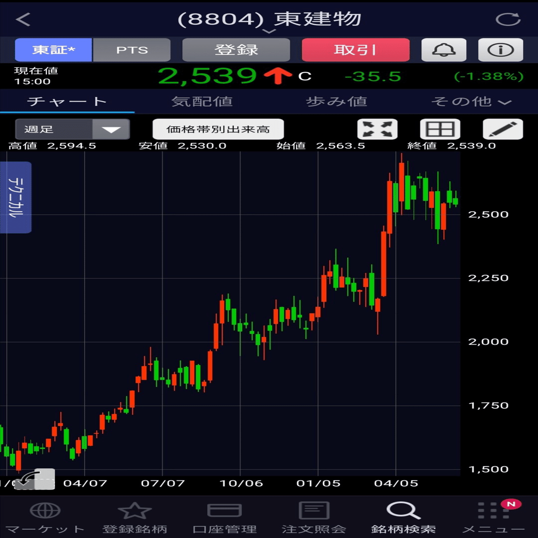Tap the (-1.38%) percent change
The height and width of the screenshot is (538, 538).
(x=489, y=76)
